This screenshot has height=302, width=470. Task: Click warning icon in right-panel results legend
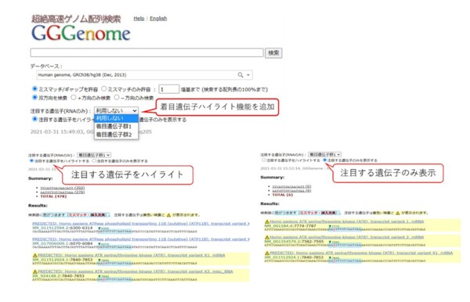[x=398, y=213]
